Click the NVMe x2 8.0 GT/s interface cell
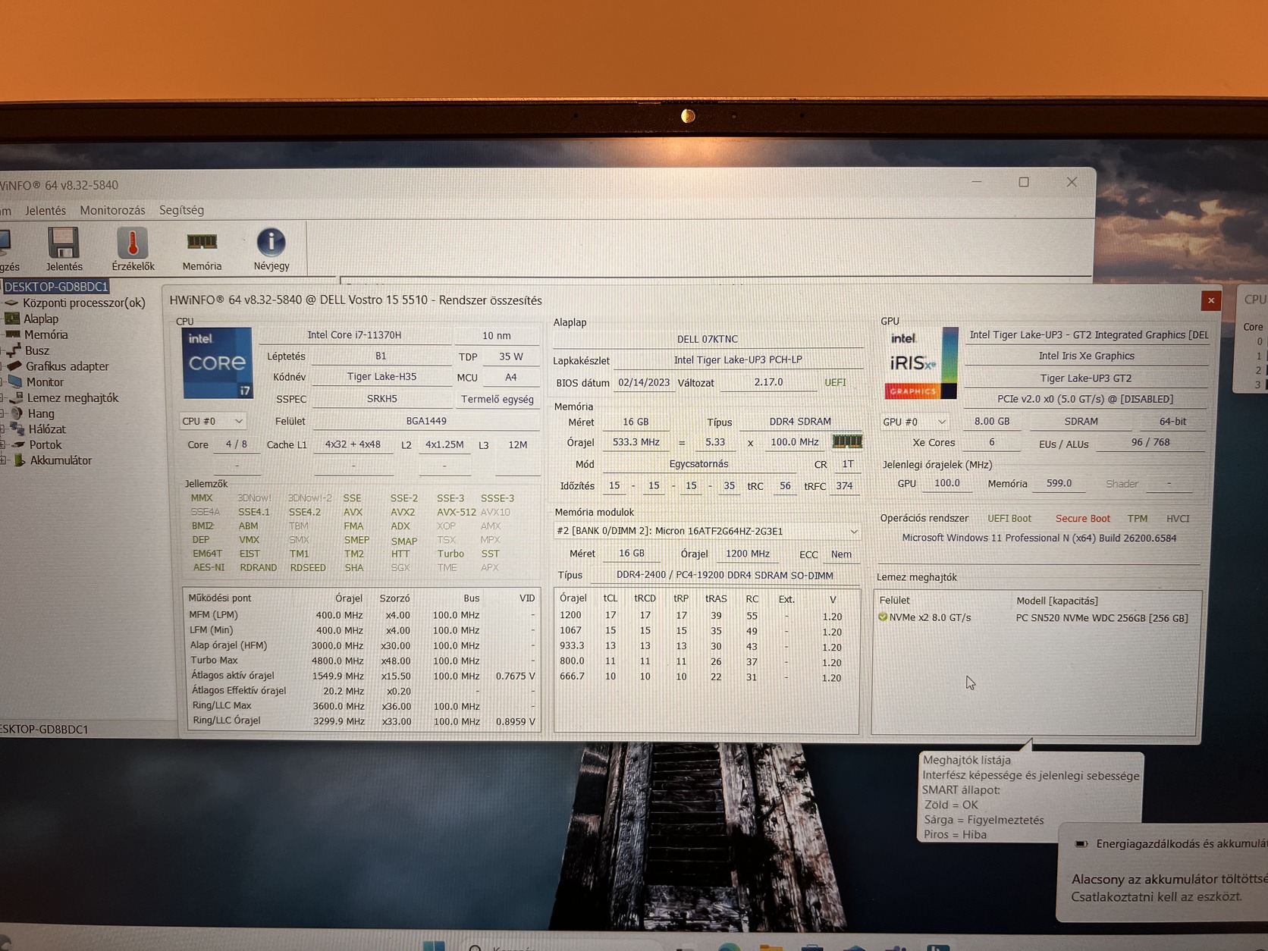 point(930,617)
